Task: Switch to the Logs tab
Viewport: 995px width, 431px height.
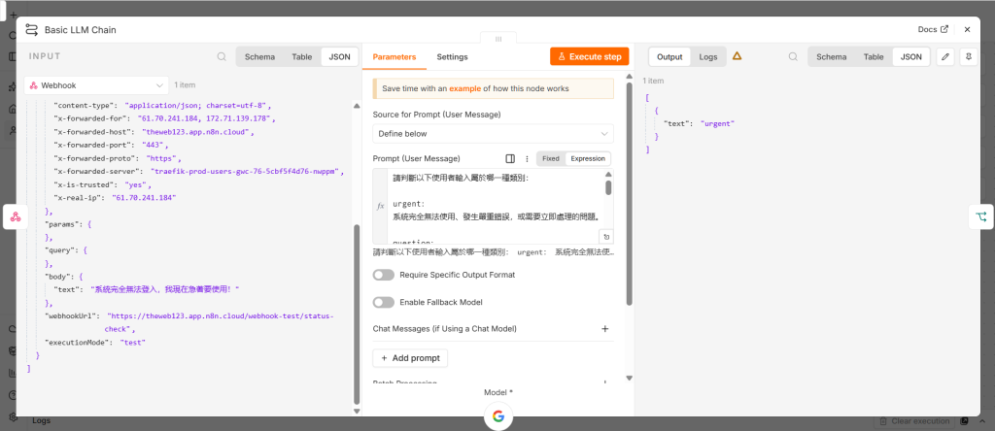Action: pyautogui.click(x=708, y=56)
